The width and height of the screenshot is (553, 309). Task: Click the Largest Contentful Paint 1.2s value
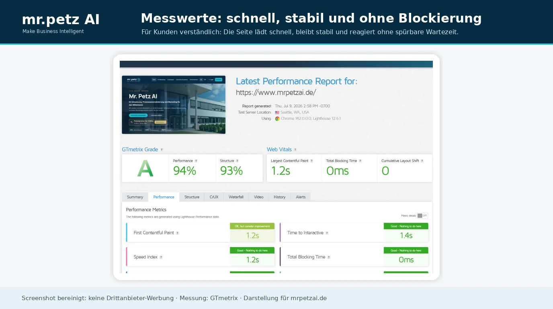click(x=281, y=171)
